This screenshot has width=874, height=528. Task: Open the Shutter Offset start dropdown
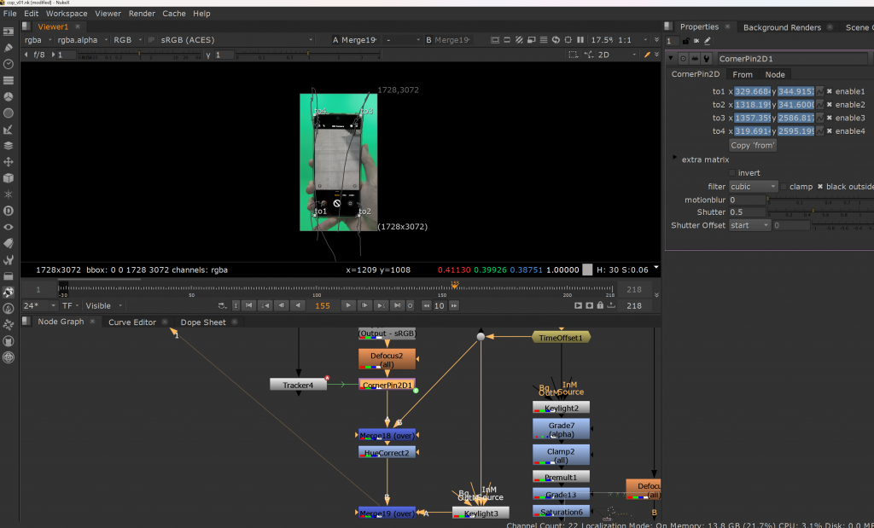coord(750,225)
